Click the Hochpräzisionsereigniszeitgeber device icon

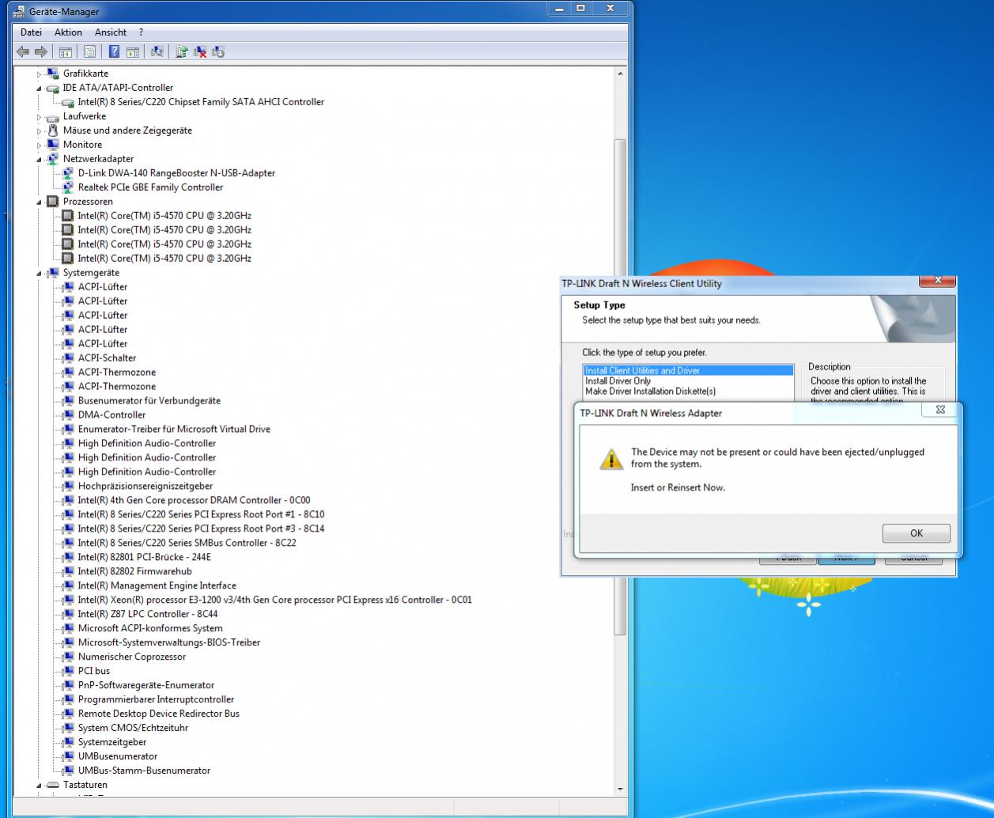point(68,487)
